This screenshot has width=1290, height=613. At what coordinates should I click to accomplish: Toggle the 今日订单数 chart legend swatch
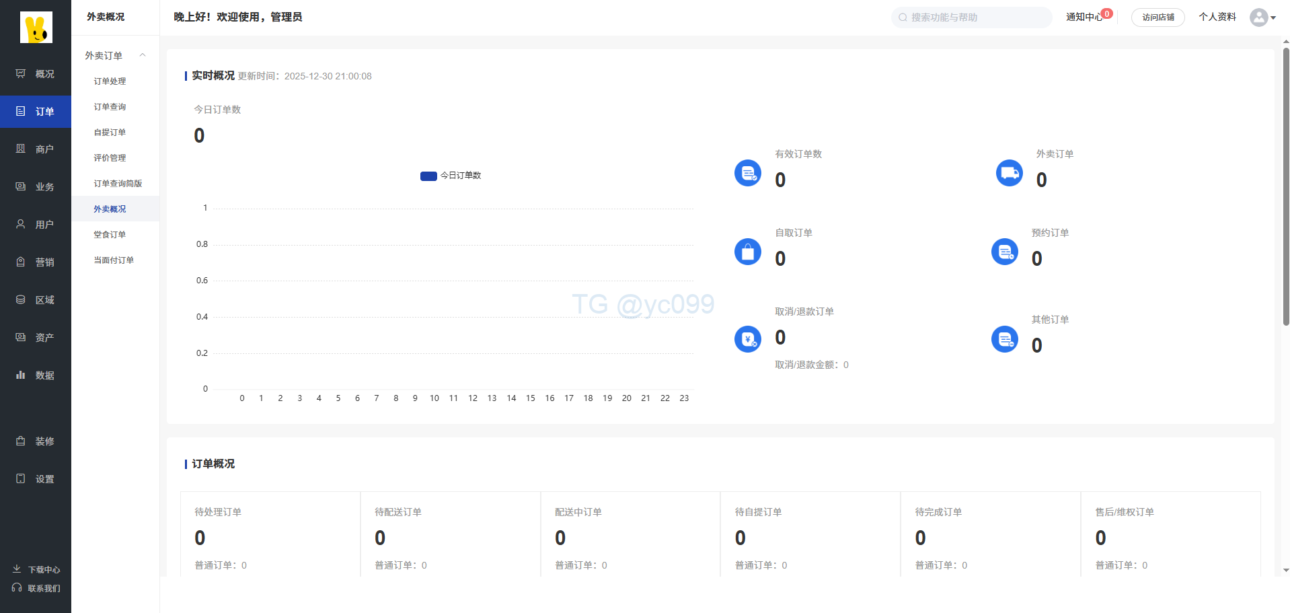point(428,176)
